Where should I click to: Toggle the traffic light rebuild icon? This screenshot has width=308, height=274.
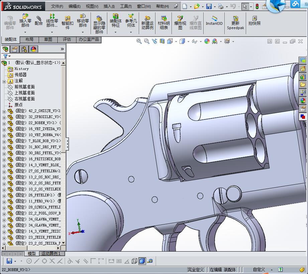257,6
